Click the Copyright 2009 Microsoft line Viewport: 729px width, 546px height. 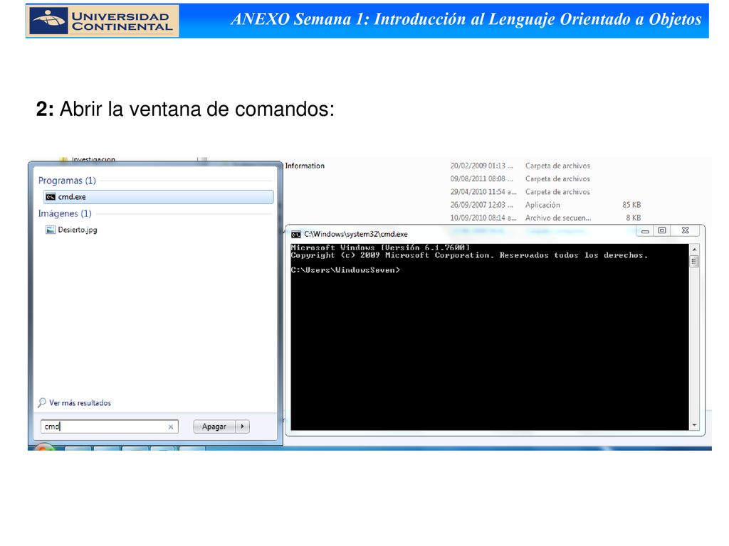tap(469, 255)
